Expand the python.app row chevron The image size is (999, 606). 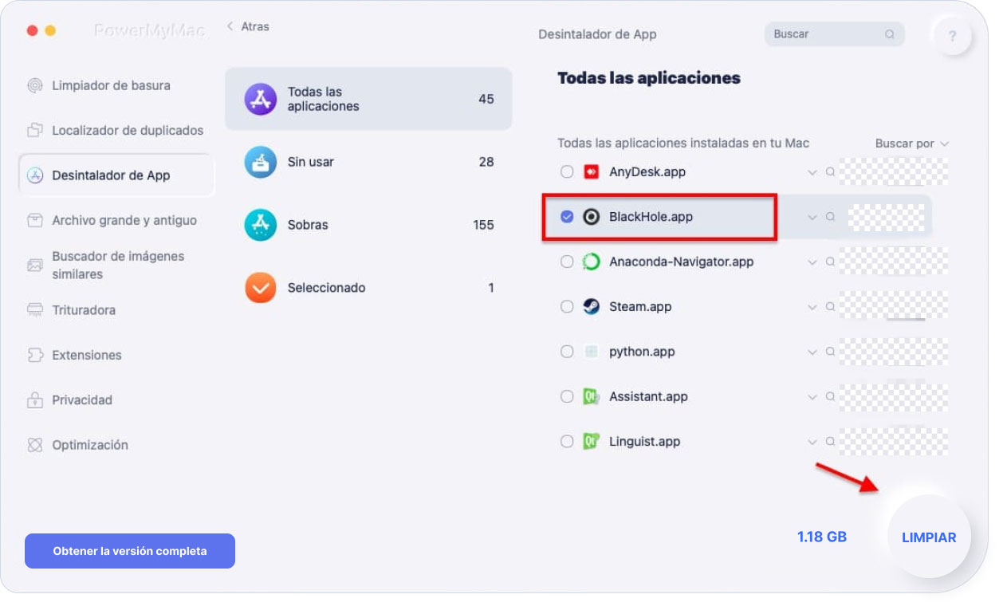[x=812, y=352]
